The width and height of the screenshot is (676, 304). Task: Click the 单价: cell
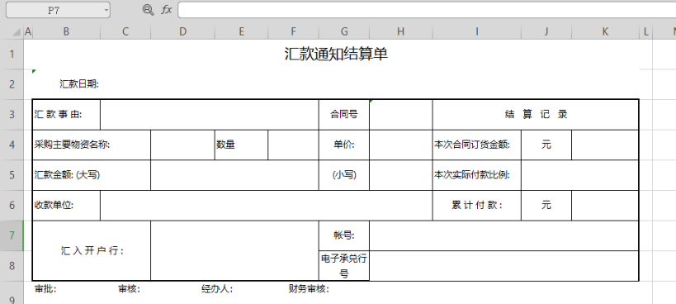click(x=344, y=145)
